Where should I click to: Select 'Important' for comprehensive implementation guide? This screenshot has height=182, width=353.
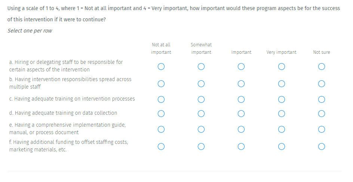click(241, 129)
